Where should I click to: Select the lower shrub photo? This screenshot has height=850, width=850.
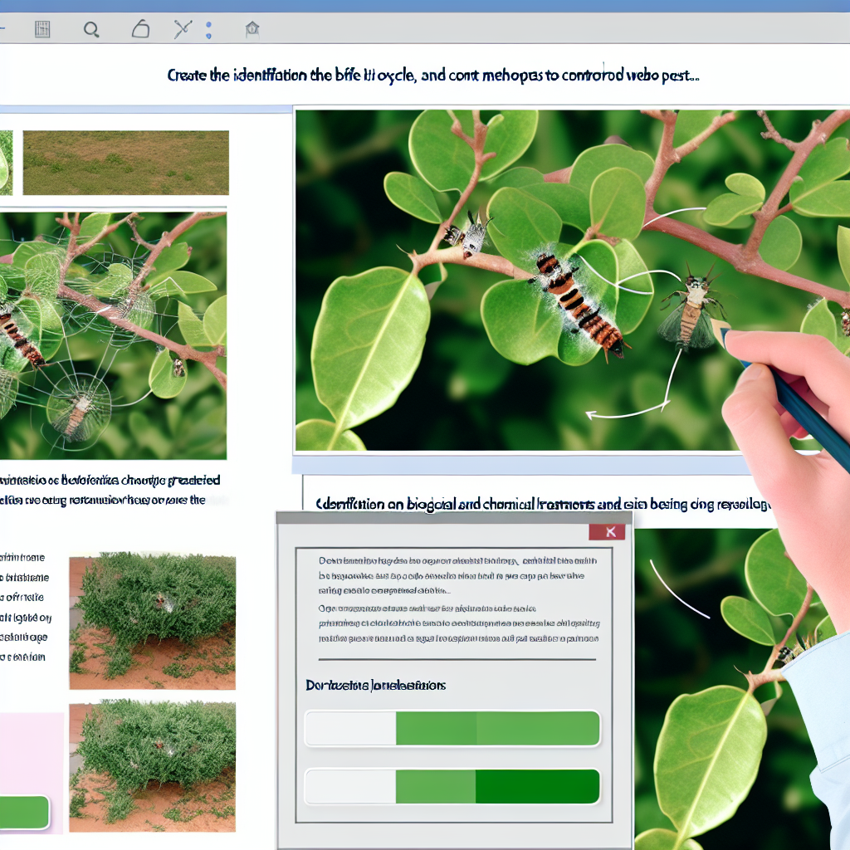coord(152,768)
